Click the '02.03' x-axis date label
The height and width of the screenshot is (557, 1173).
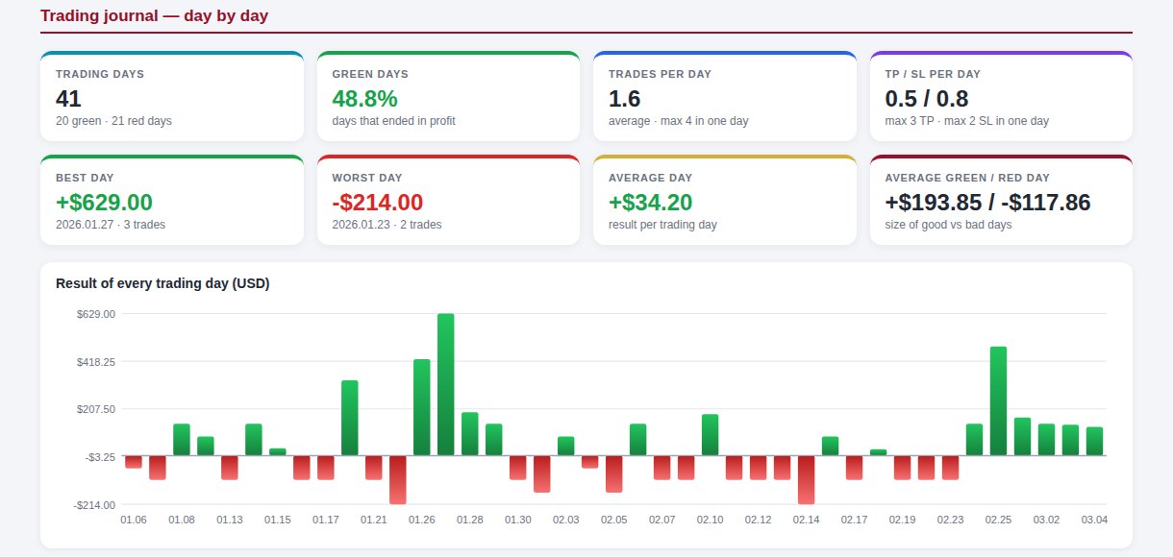[x=566, y=520]
